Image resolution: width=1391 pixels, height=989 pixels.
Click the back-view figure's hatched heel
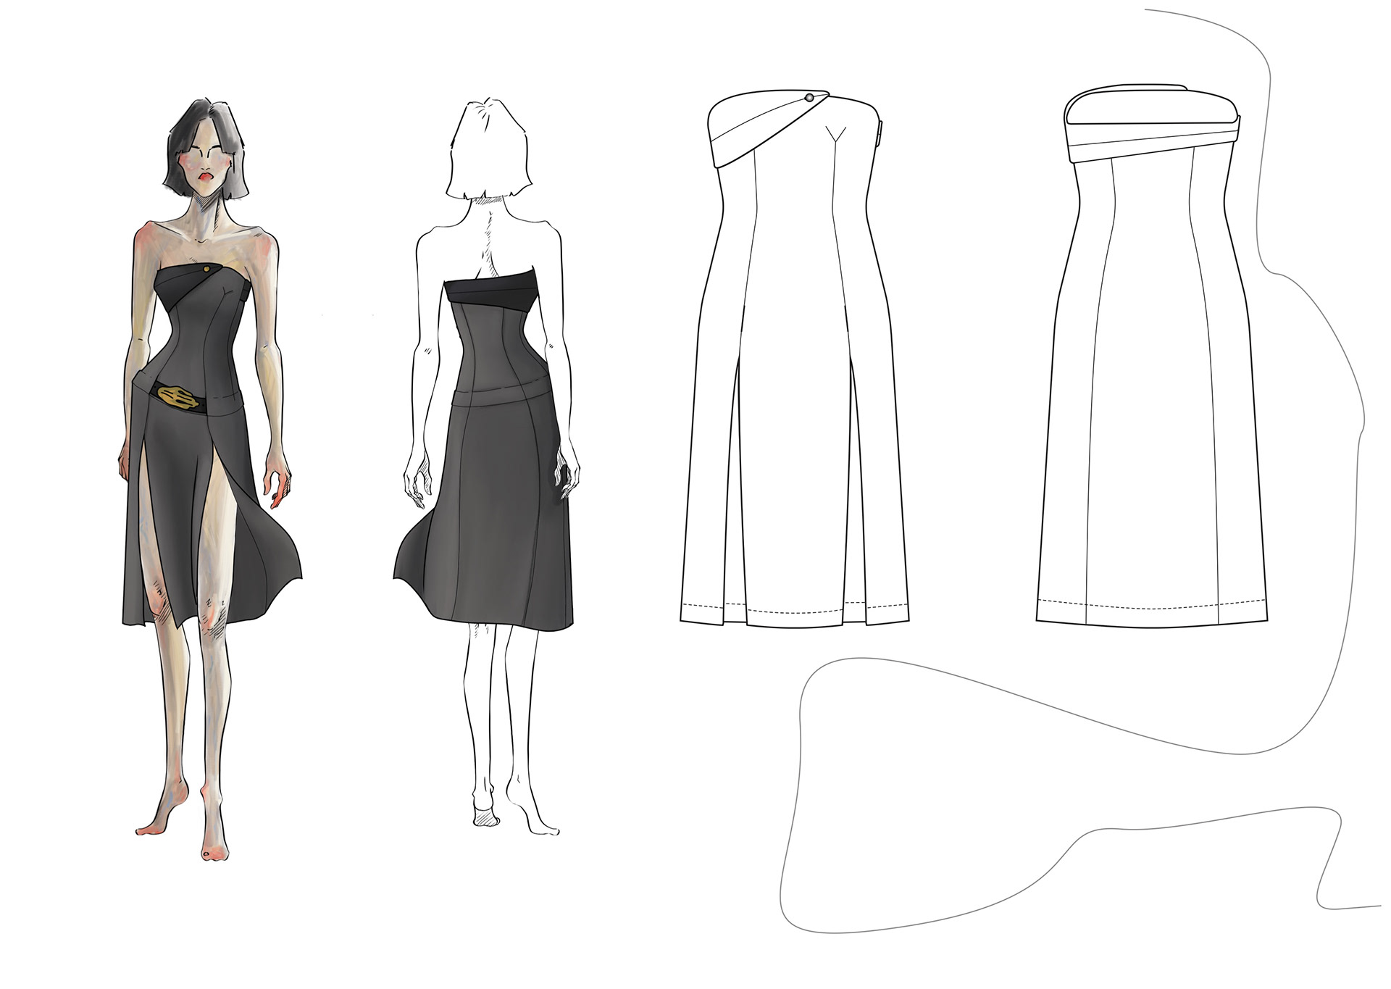[x=486, y=817]
